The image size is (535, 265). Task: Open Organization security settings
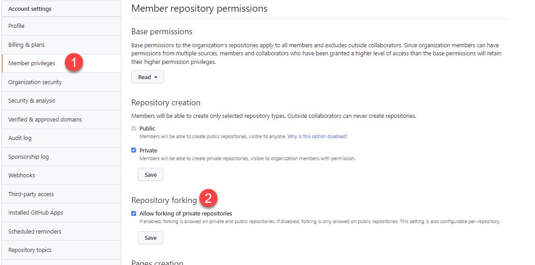point(35,82)
